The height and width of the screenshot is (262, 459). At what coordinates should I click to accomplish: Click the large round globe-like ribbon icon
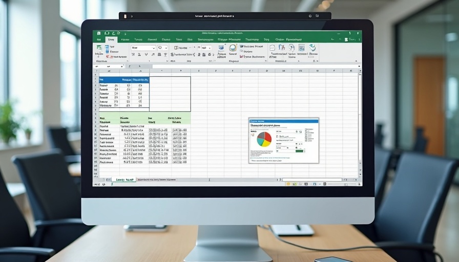(233, 48)
